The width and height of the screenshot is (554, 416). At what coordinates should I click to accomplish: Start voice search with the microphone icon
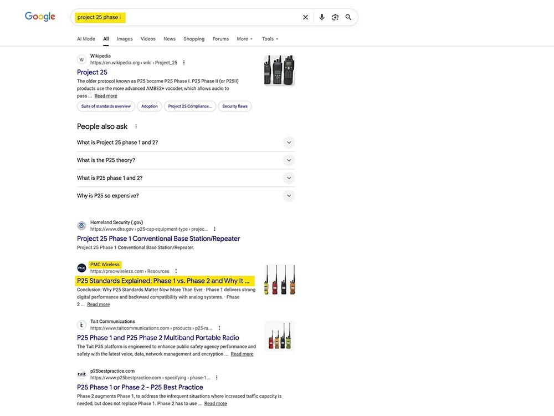(321, 17)
